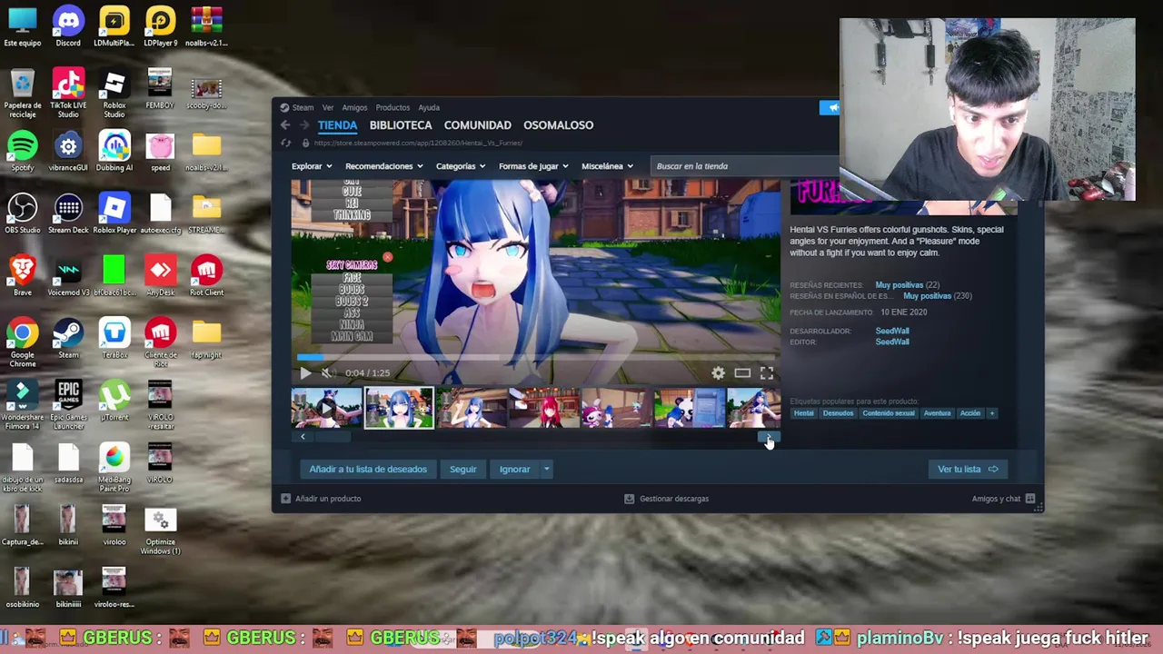Image resolution: width=1163 pixels, height=654 pixels.
Task: Open the Voicemod V3 desktop icon
Action: click(x=68, y=276)
